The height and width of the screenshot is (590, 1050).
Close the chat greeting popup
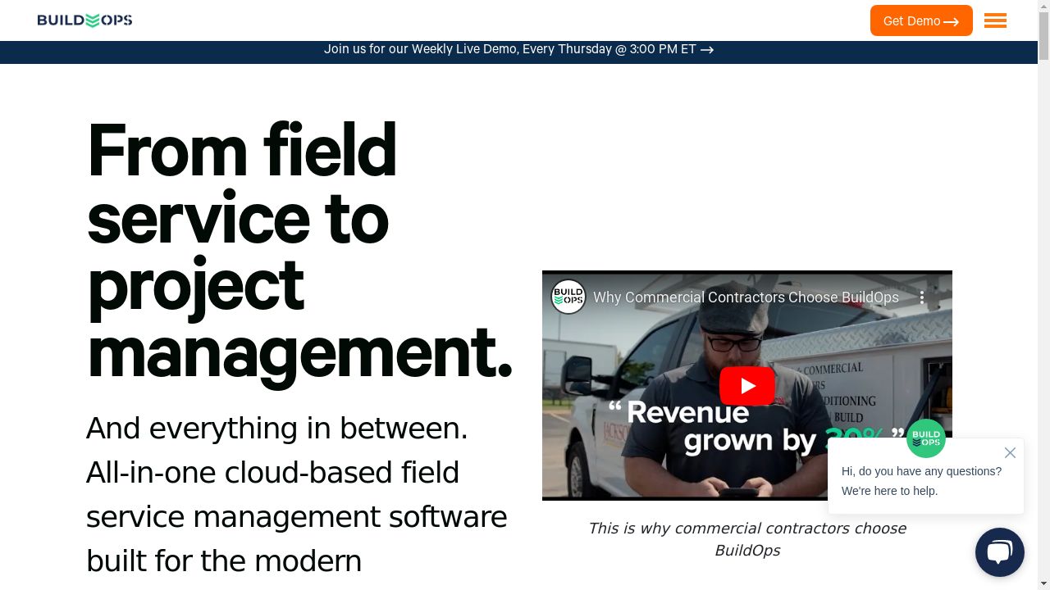[1010, 452]
